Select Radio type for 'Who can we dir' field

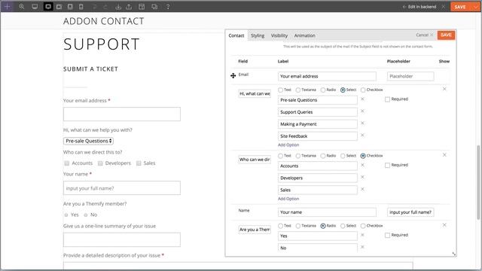tap(323, 156)
